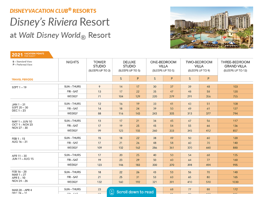This screenshot has height=197, width=263.
Task: Select the 755 weekly Grand Villa value
Action: coord(235,96)
